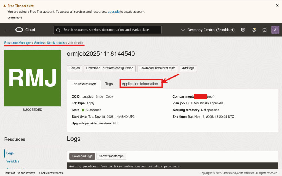Click Download Terraform configuration button
The height and width of the screenshot is (176, 282).
110,68
